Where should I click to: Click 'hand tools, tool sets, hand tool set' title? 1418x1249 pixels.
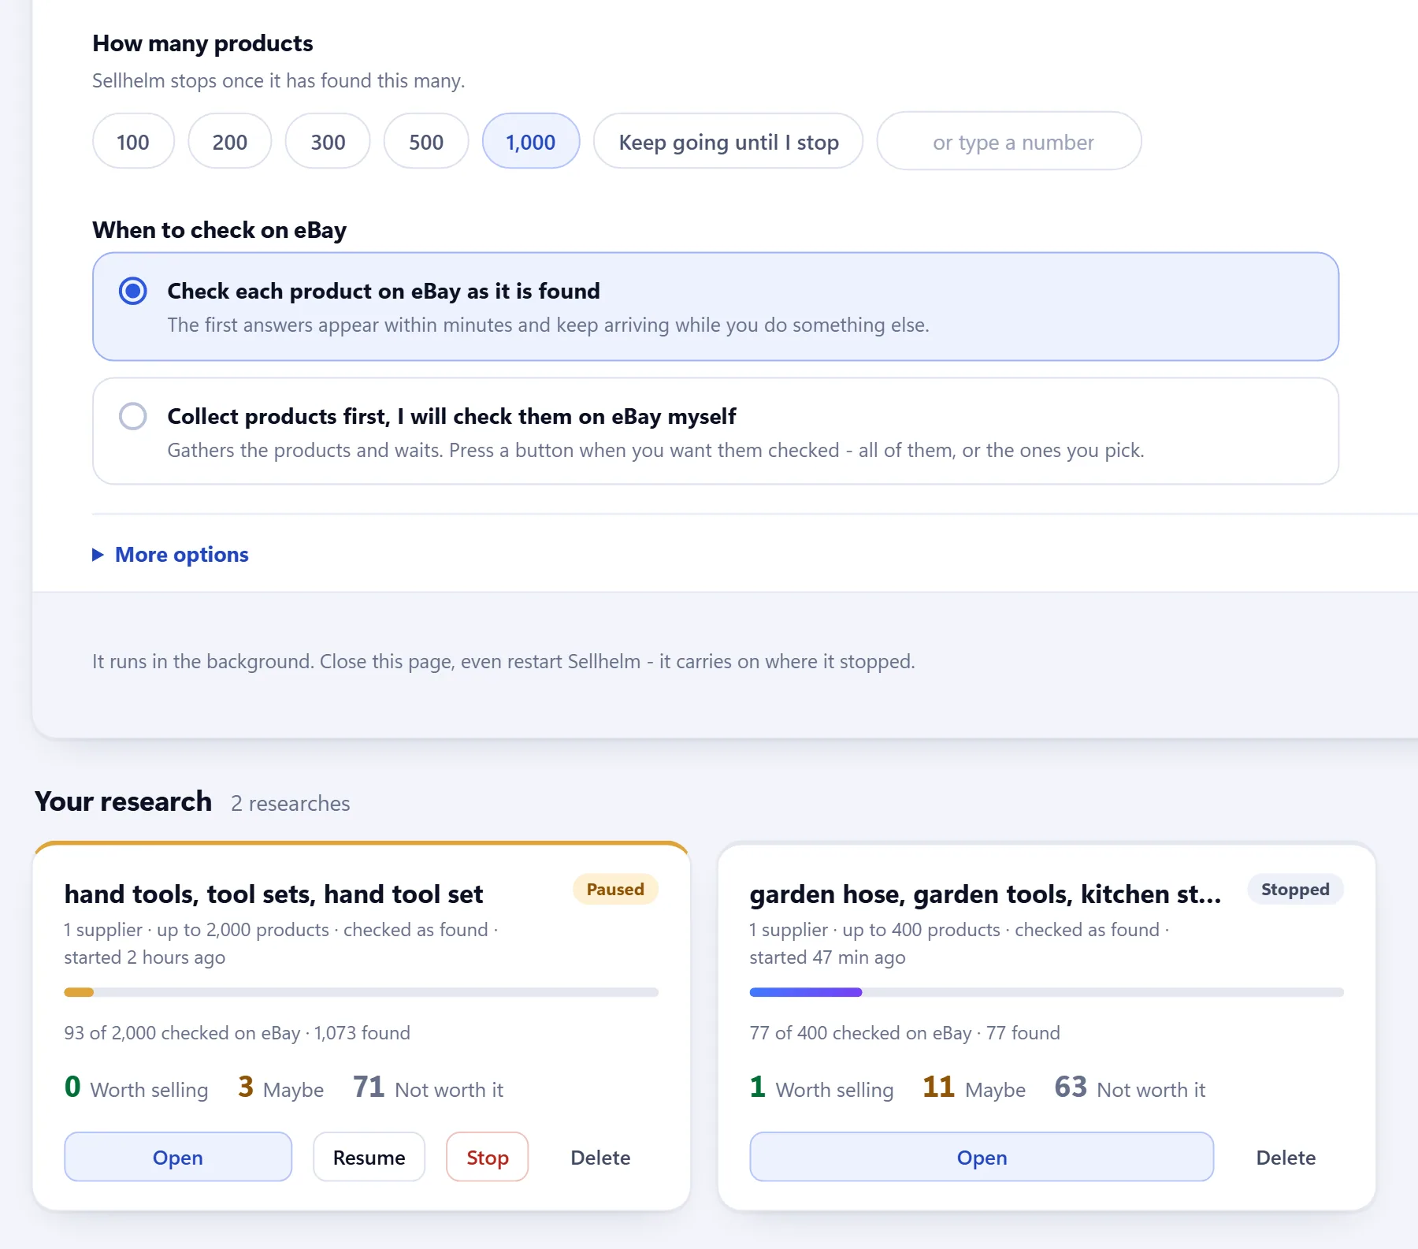click(x=273, y=894)
